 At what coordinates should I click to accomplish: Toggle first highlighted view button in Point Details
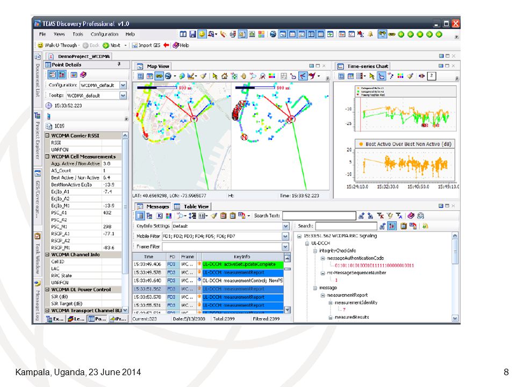[x=53, y=75]
